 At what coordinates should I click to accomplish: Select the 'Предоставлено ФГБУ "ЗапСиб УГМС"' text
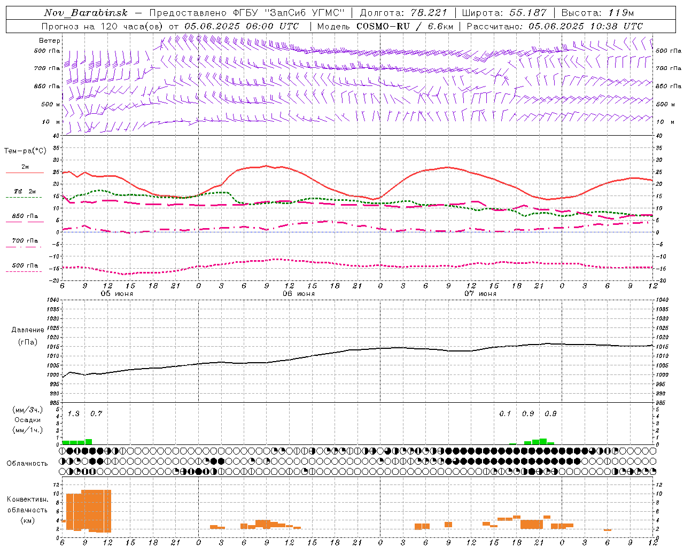pos(247,13)
